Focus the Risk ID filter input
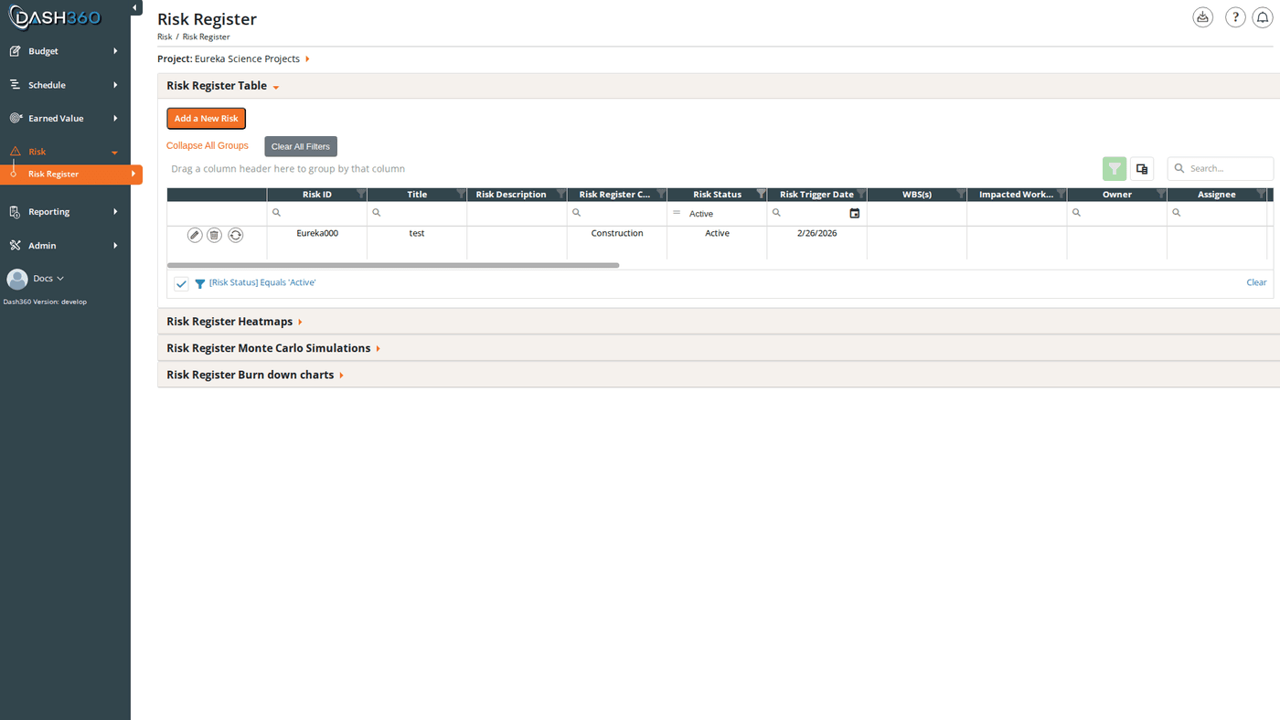The width and height of the screenshot is (1280, 720). 317,213
